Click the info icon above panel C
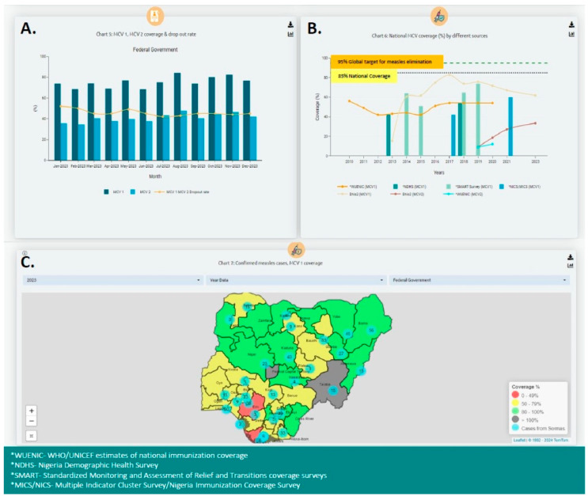Viewport: 588px width, 496px height. tap(25, 253)
